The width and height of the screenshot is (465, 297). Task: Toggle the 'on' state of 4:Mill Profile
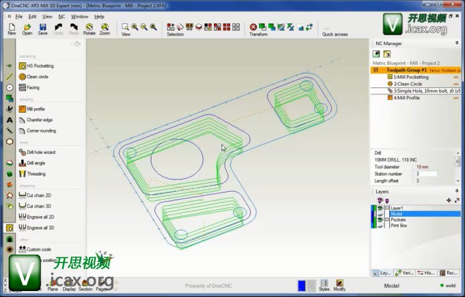(x=456, y=98)
